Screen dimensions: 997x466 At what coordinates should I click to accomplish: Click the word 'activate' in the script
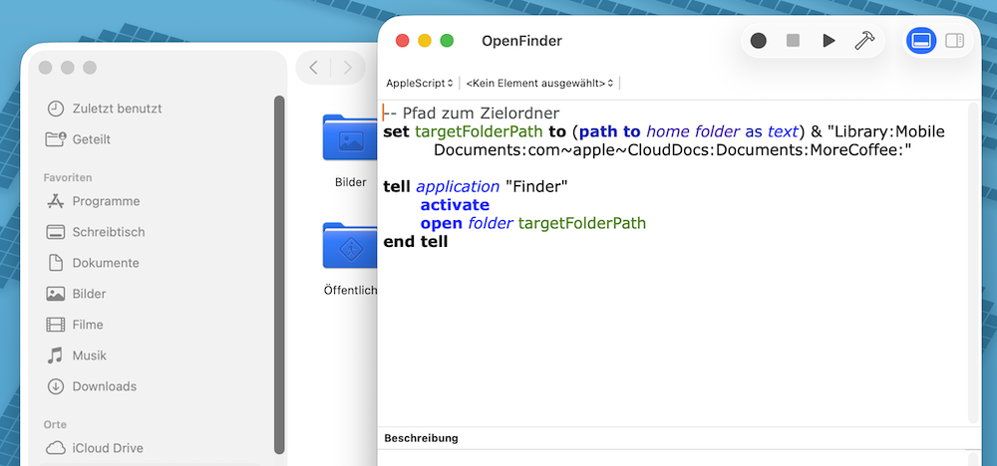455,205
